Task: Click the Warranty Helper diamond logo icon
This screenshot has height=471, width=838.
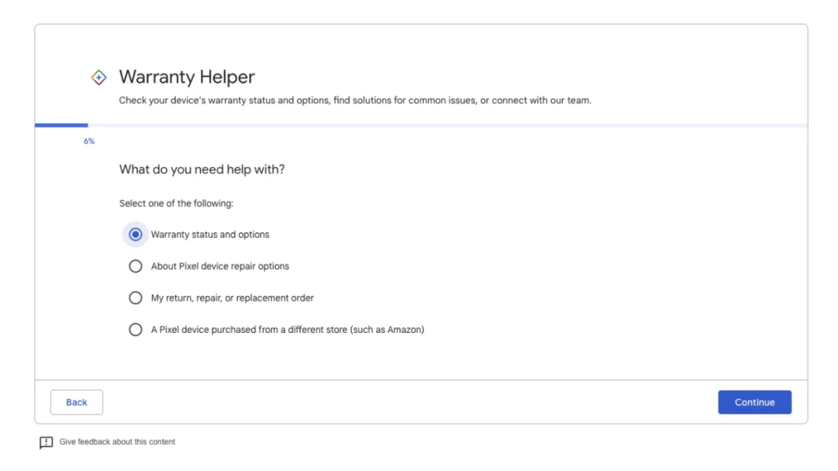Action: 99,78
